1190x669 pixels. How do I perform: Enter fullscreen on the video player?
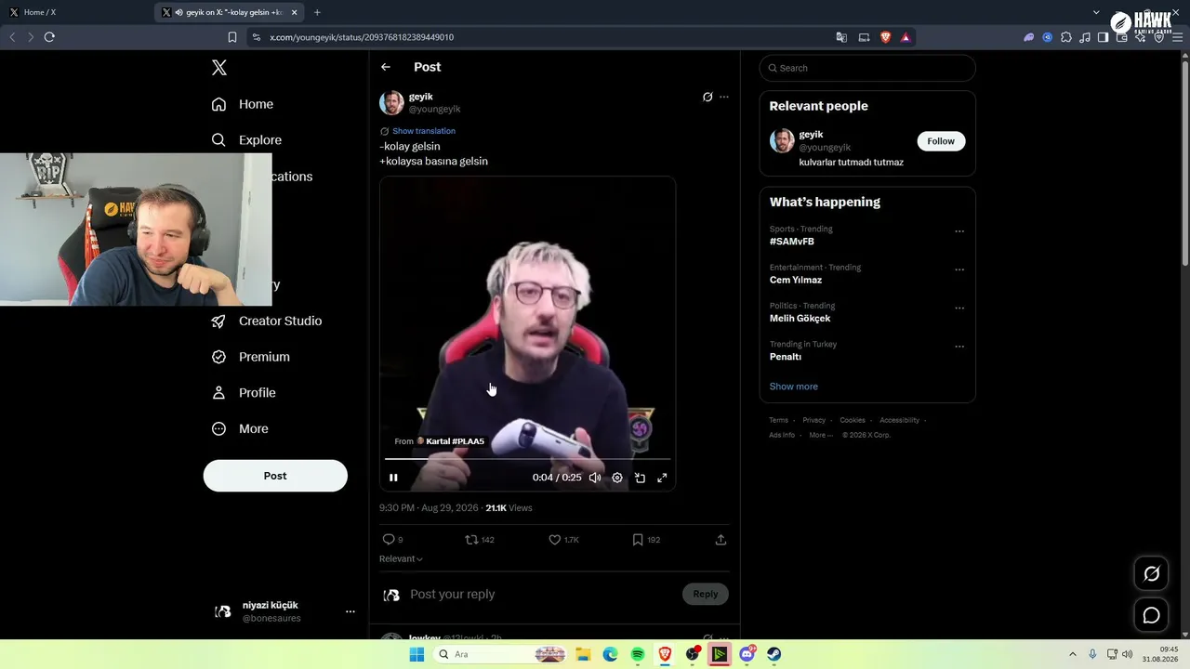click(x=662, y=478)
